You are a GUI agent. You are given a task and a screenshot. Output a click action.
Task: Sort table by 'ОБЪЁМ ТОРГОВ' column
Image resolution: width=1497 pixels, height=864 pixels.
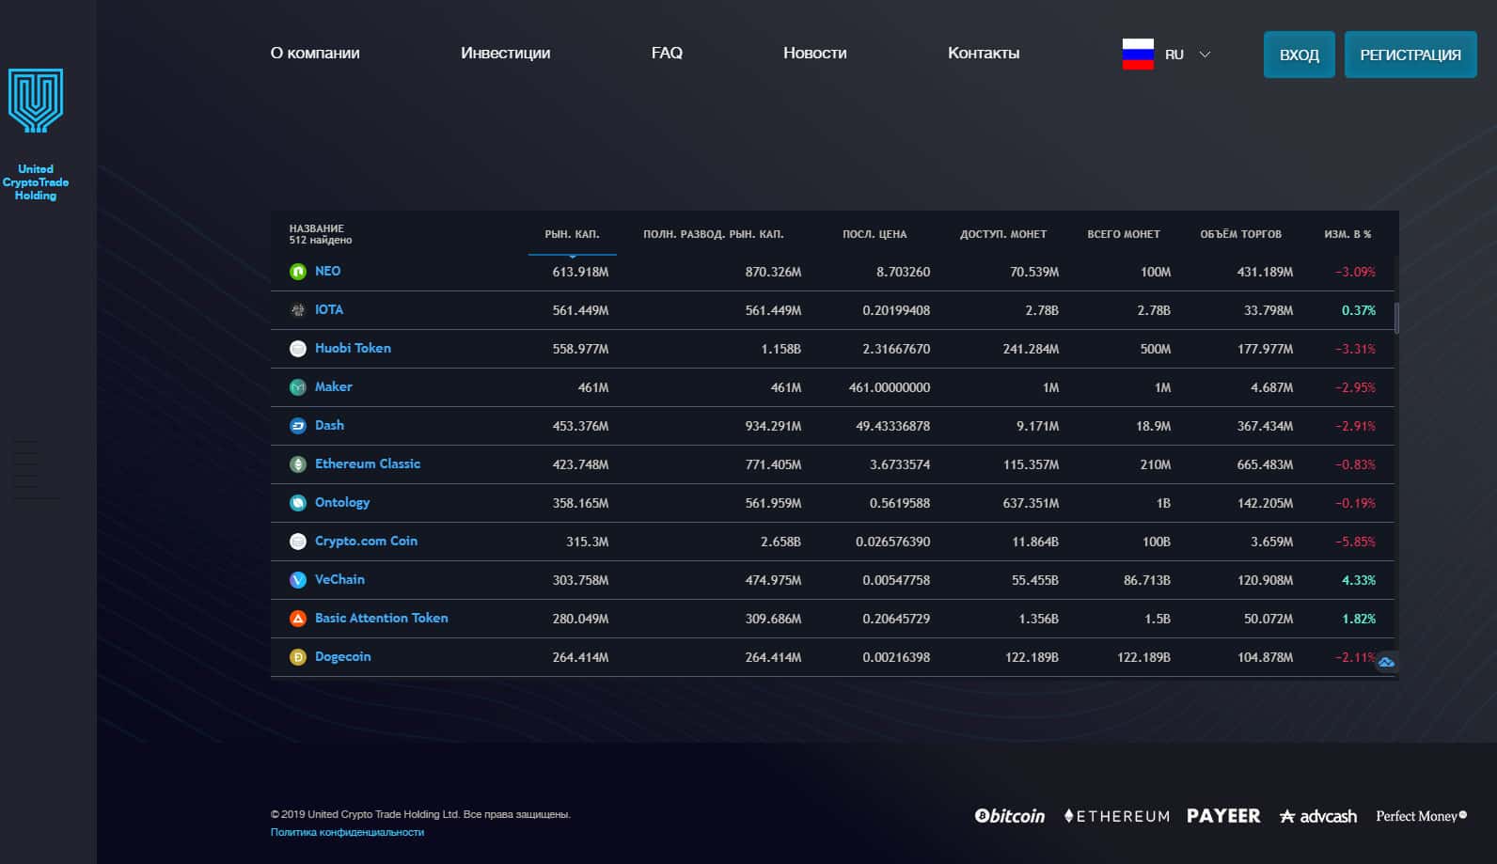[1241, 234]
